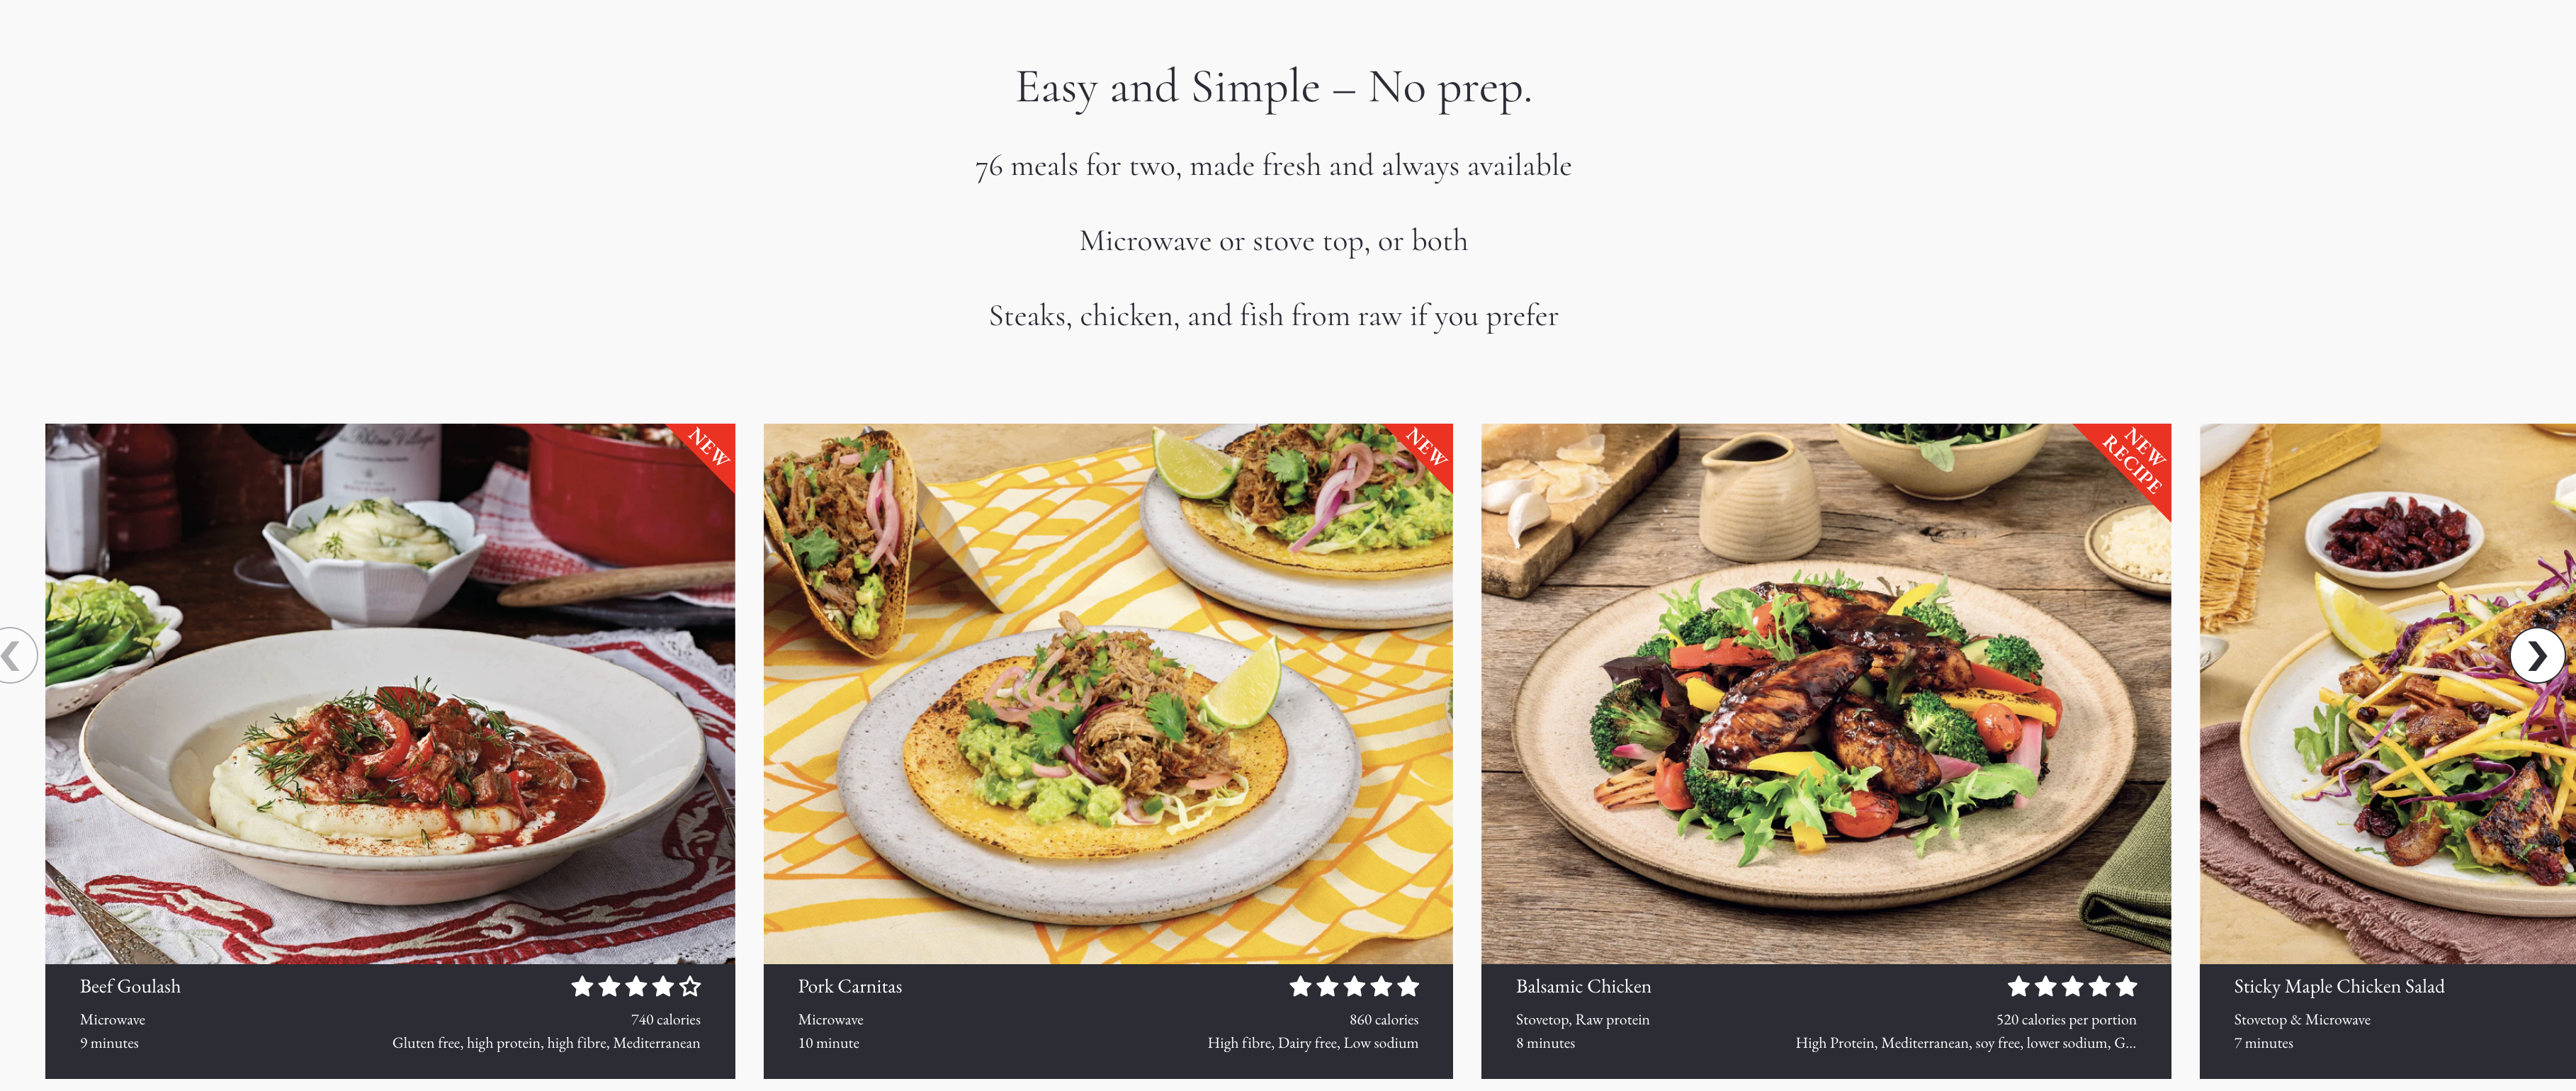Open the Beef Goulash meal photo
2576x1091 pixels.
(390, 694)
